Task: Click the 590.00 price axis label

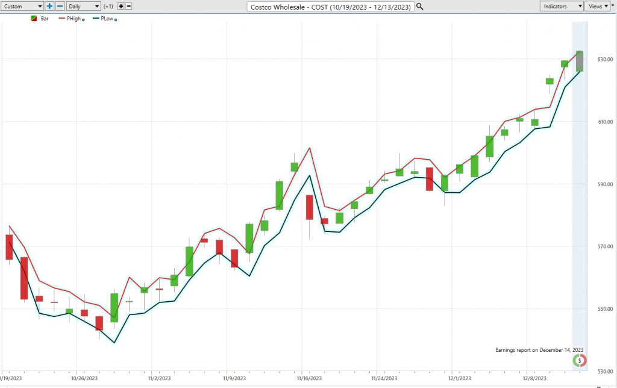Action: (x=605, y=184)
